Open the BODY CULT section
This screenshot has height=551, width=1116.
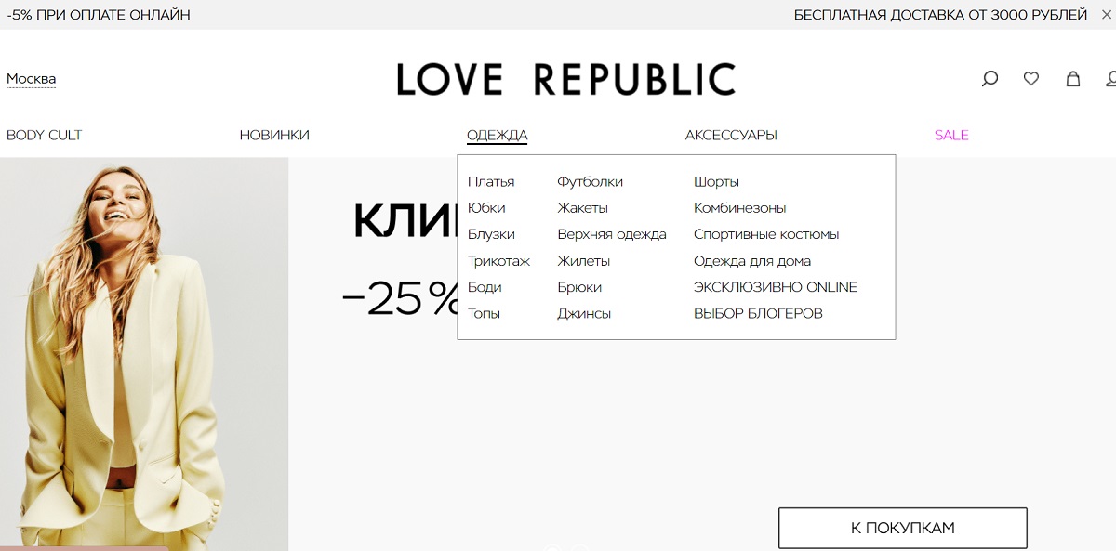(45, 135)
